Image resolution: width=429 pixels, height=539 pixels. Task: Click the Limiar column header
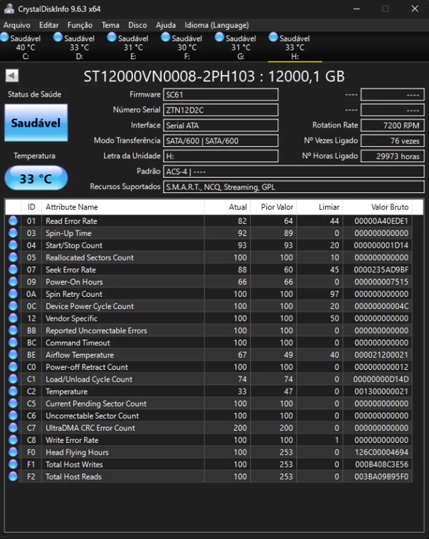(x=320, y=207)
